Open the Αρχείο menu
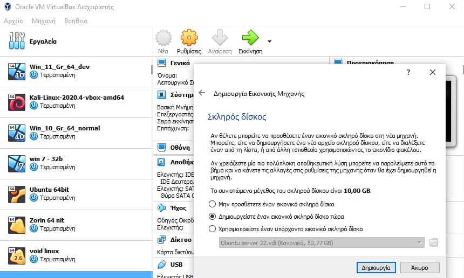Viewport: 464px width, 278px height. (13, 21)
